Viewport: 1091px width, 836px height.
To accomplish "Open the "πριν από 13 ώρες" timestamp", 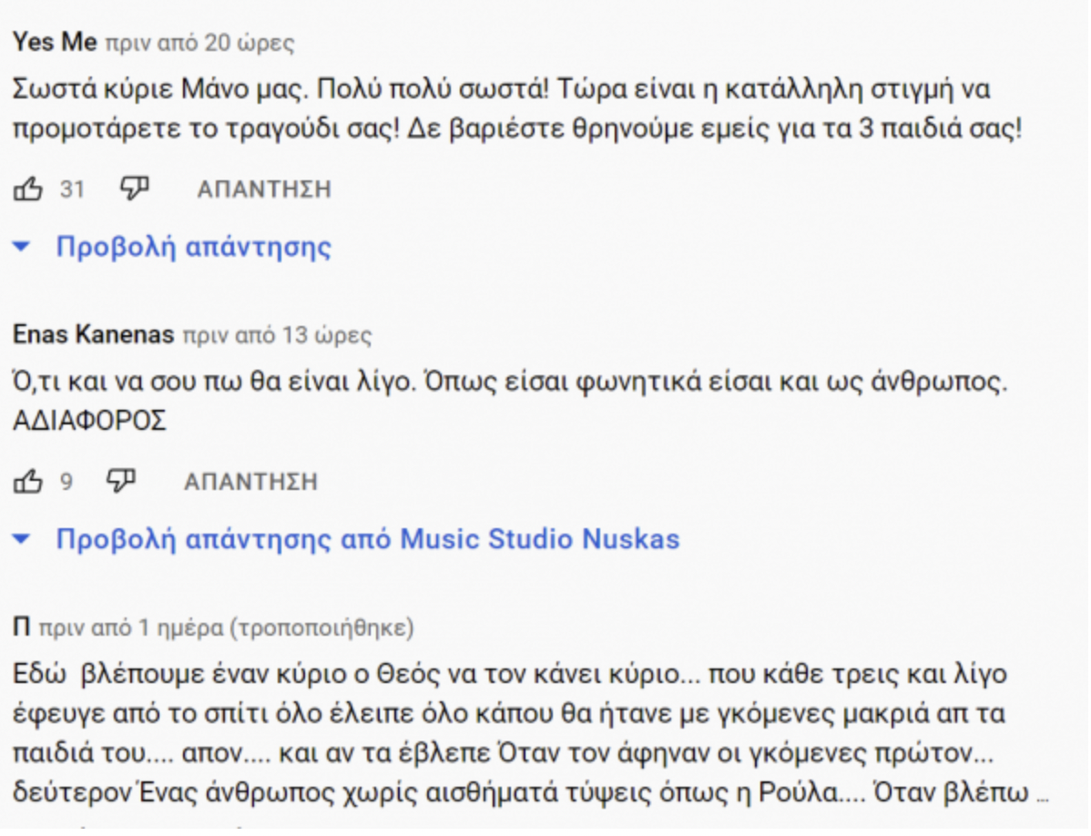I will click(278, 336).
